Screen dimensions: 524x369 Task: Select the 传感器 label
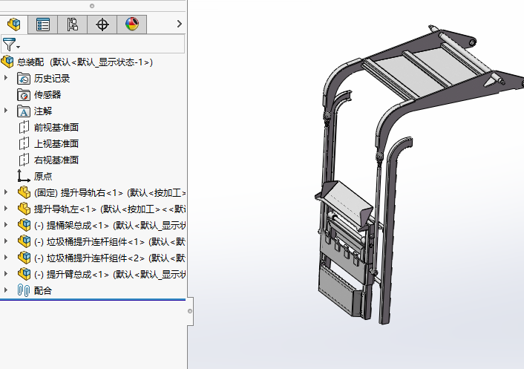[48, 95]
